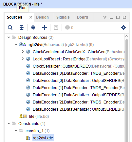Click the Search icon in Sources toolbar
The height and width of the screenshot is (142, 132).
pos(10,27)
